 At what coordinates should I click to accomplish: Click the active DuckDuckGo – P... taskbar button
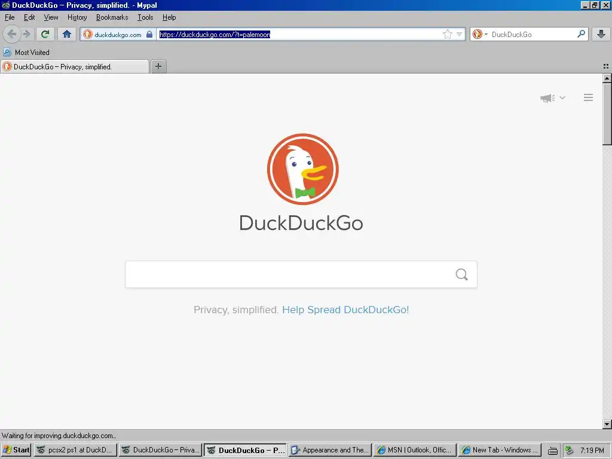coord(245,450)
